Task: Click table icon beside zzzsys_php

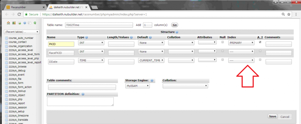Action: point(6,99)
